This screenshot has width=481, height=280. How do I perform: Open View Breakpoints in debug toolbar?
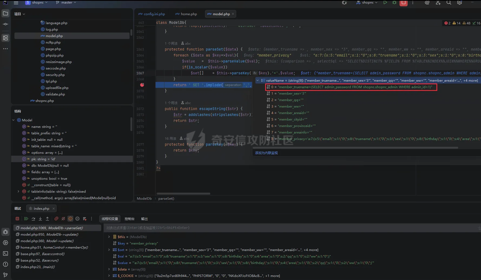click(x=56, y=219)
